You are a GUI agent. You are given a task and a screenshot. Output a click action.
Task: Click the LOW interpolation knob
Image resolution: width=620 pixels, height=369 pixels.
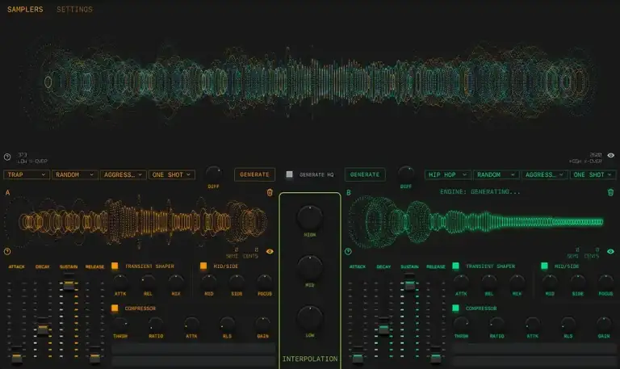(x=310, y=317)
